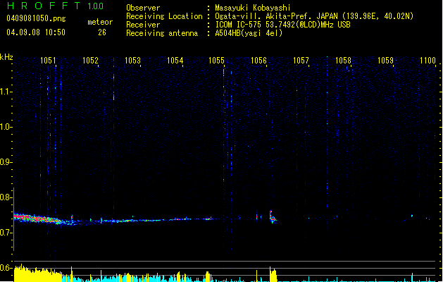
Task: Click the 1054 time axis marker
Action: (175, 60)
